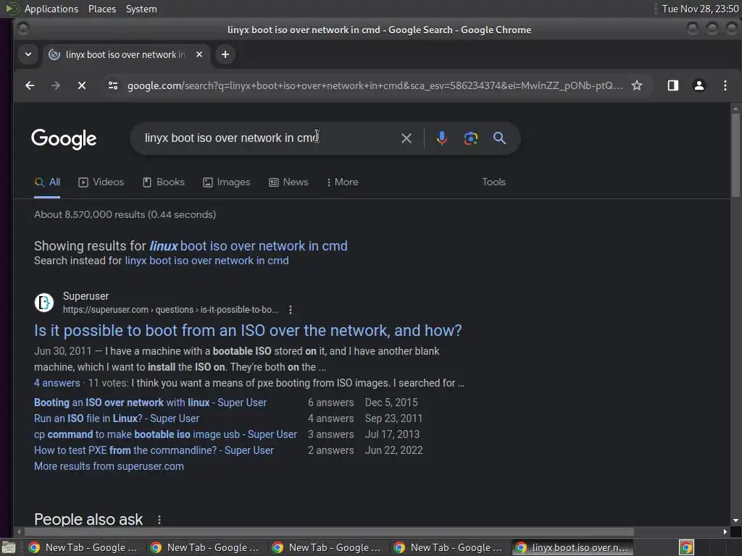Screen dimensions: 742x556
Task: Click the address bar URL
Action: pos(375,85)
